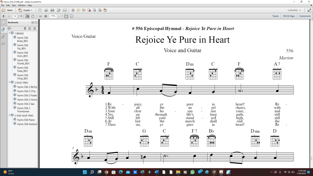The image size is (313, 176).
Task: Click the read mode expand icon
Action: [x=309, y=10]
